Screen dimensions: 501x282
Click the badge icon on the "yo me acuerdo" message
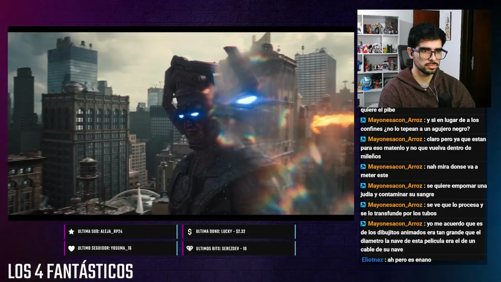pos(363,224)
